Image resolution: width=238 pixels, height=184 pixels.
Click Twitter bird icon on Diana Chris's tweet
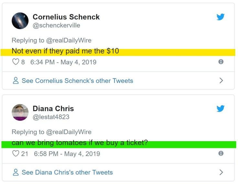[x=221, y=109]
